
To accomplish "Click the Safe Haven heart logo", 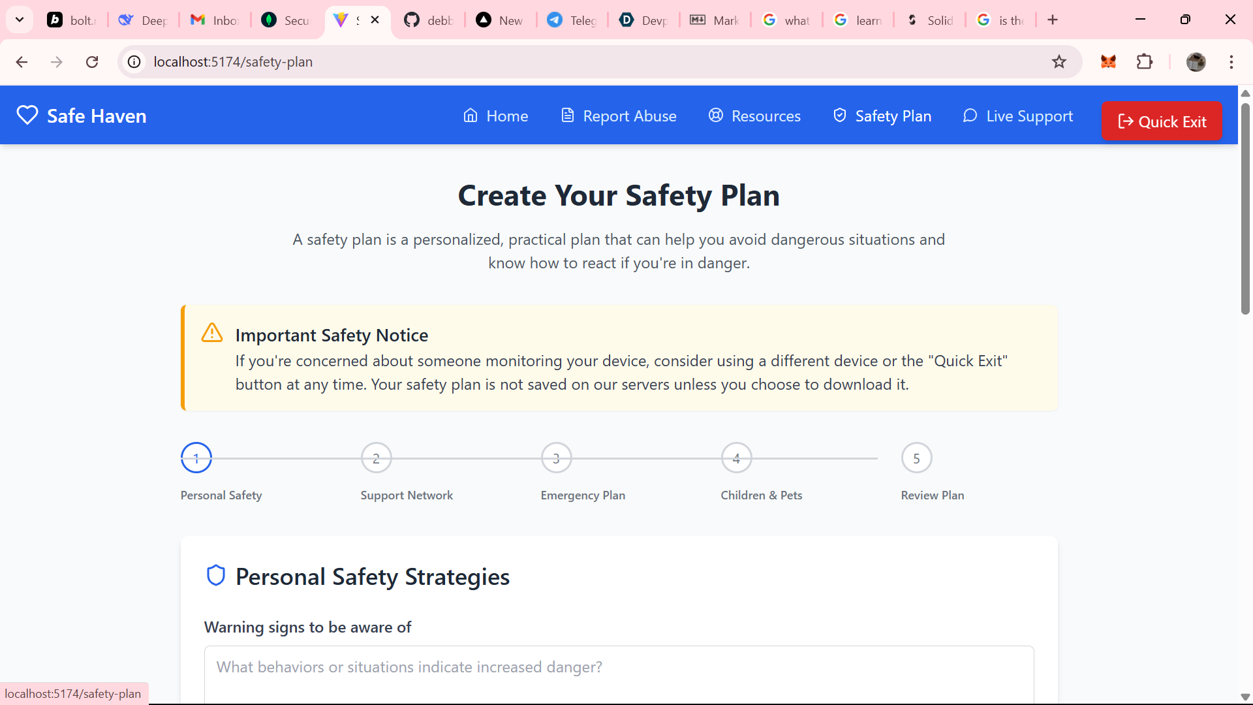I will tap(27, 116).
